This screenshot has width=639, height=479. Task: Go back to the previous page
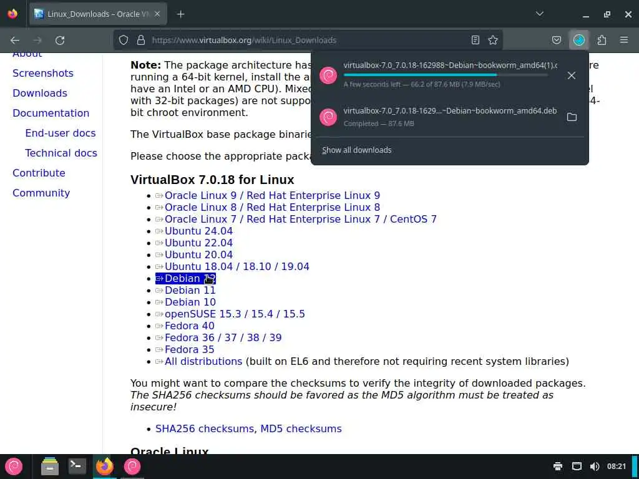(x=15, y=40)
